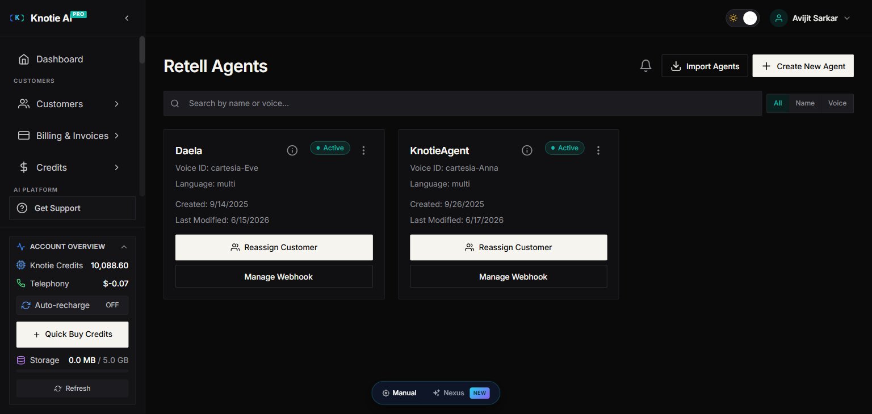The height and width of the screenshot is (414, 872).
Task: Select the All search filter tab
Action: (x=778, y=103)
